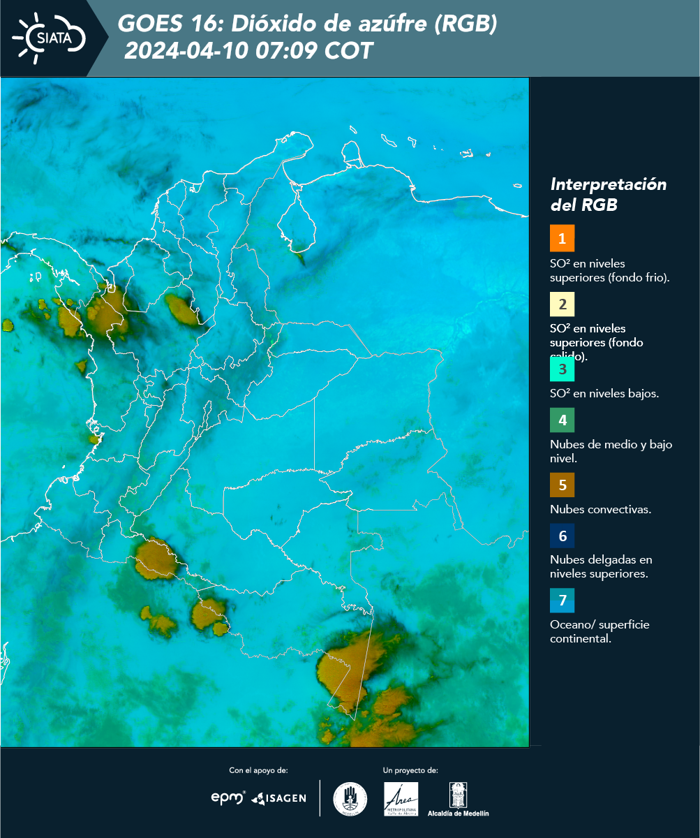Click the ISAGEN logo in footer
Viewport: 700px width, 838px height.
click(x=278, y=798)
